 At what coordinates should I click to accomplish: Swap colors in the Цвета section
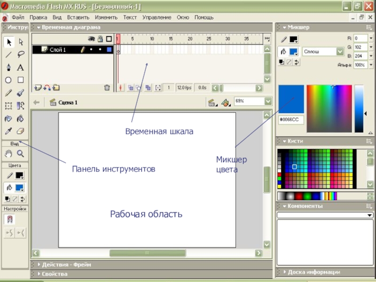coord(23,199)
